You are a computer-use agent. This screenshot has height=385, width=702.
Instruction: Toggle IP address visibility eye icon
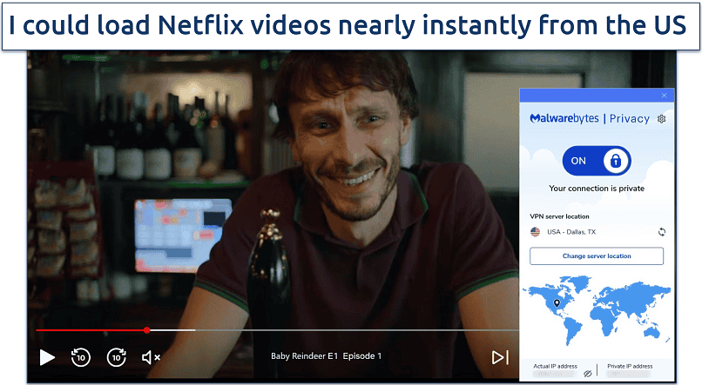coord(588,374)
